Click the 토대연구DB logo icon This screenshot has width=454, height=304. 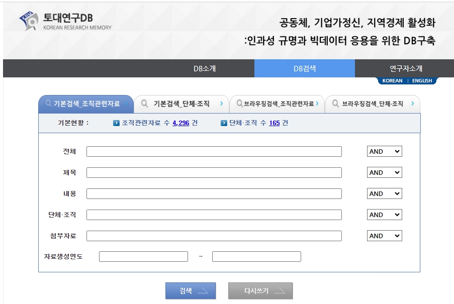coord(29,21)
